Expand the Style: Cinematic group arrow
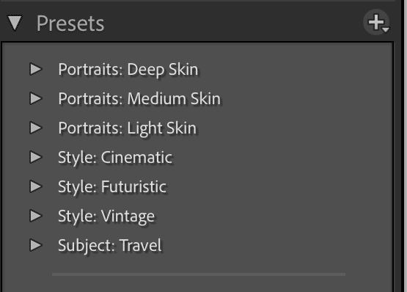Screen dimensions: 407x292 click(x=36, y=157)
